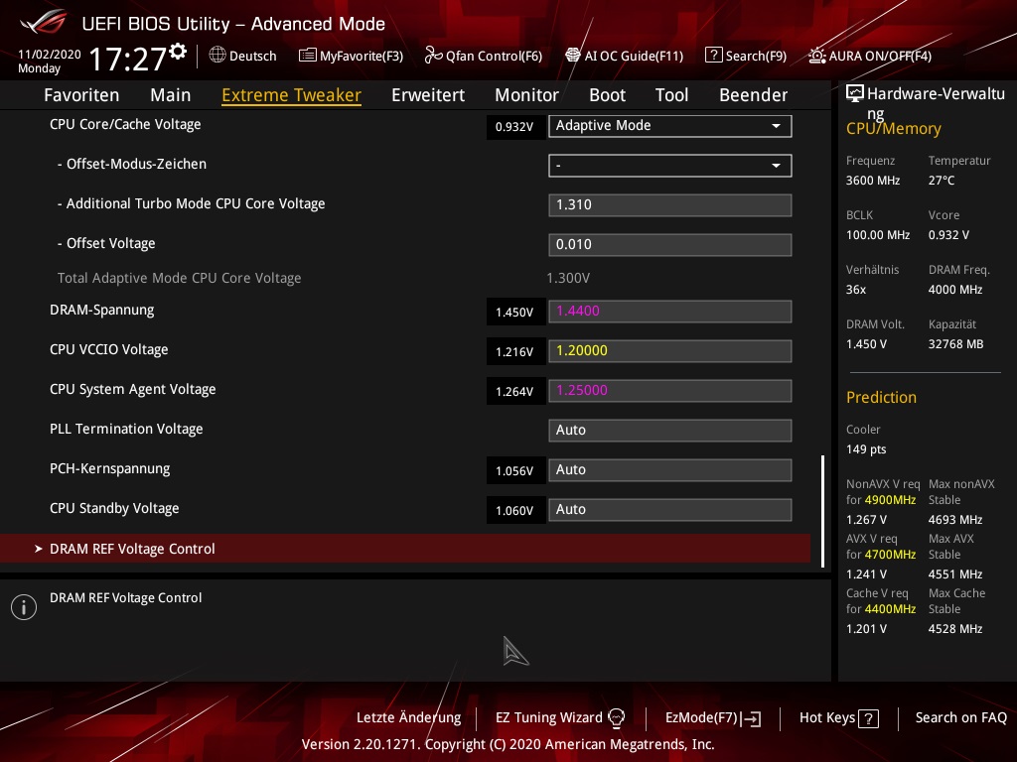
Task: Click the AURA light icon
Action: click(817, 56)
